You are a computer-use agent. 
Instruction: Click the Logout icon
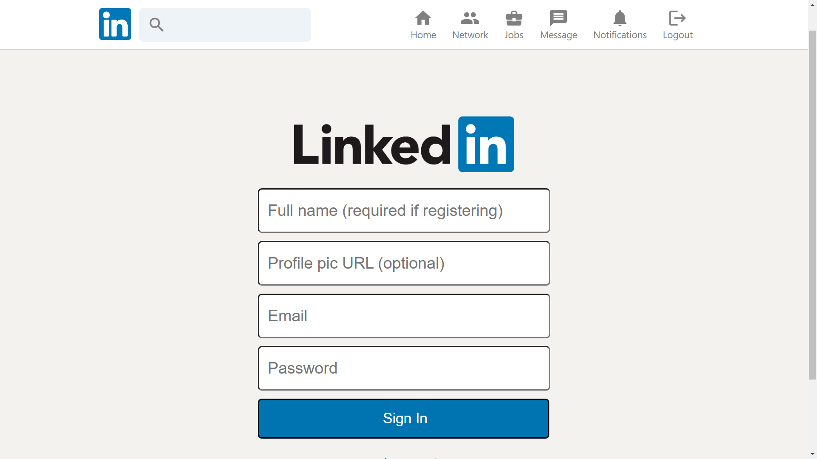coord(677,18)
